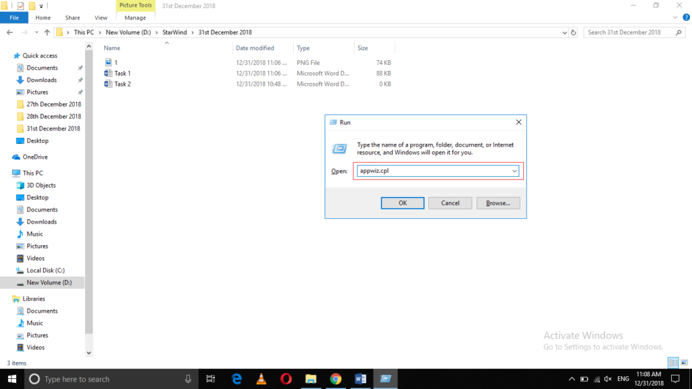The height and width of the screenshot is (389, 692).
Task: Open Local Disk (C:) drive
Action: tap(45, 270)
